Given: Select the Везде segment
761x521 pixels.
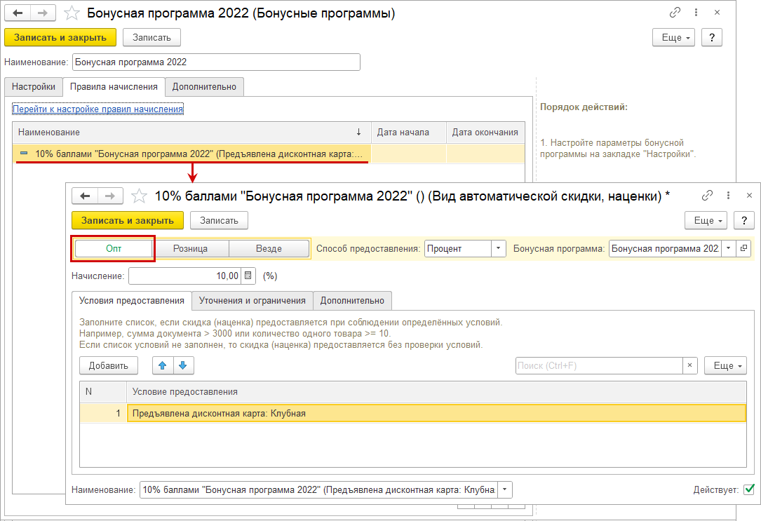Looking at the screenshot, I should coord(269,248).
